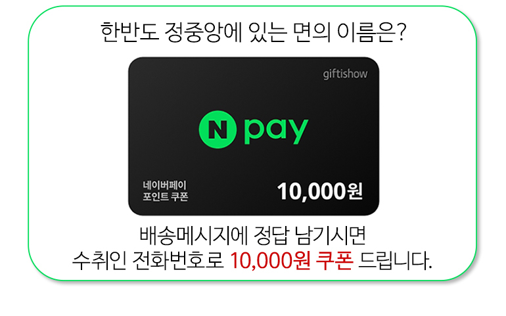
Task: Click the 전화번호로 text
Action: 178,260
